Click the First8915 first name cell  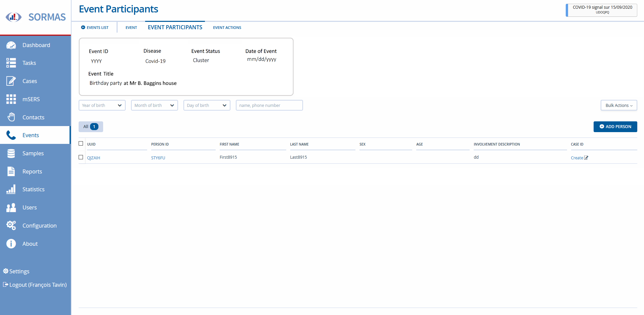228,157
